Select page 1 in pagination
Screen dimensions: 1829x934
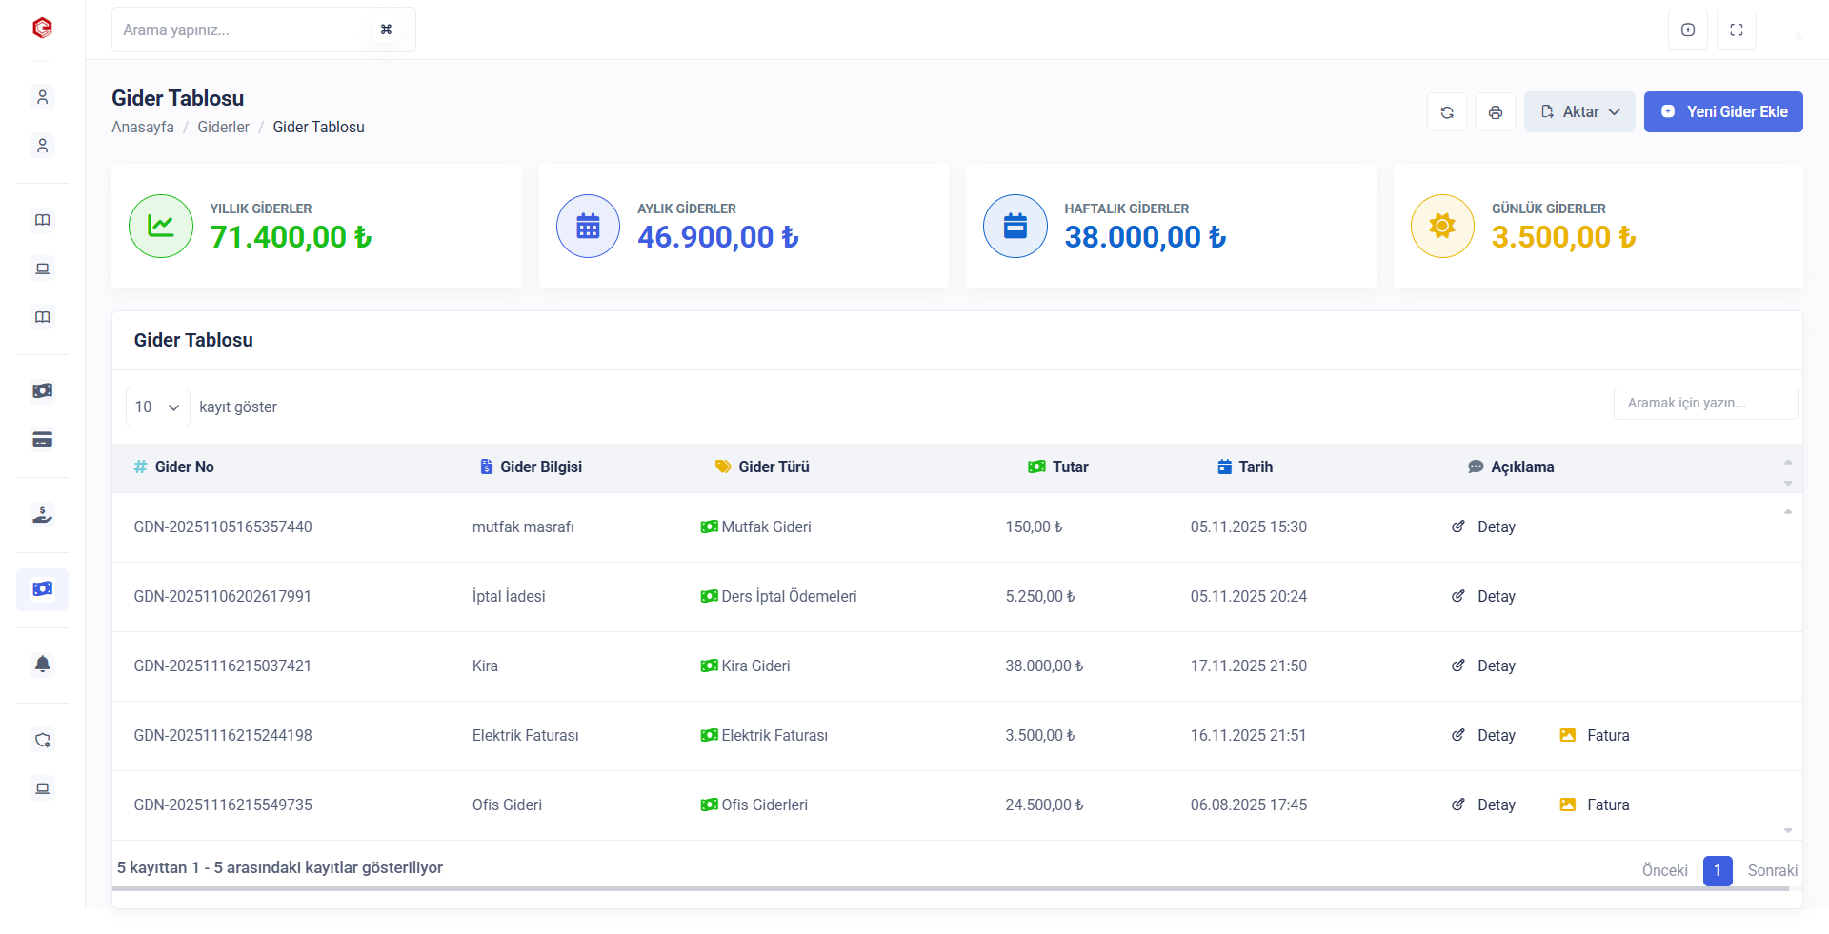pyautogui.click(x=1717, y=870)
